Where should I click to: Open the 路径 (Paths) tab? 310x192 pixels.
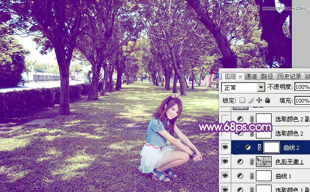(267, 76)
